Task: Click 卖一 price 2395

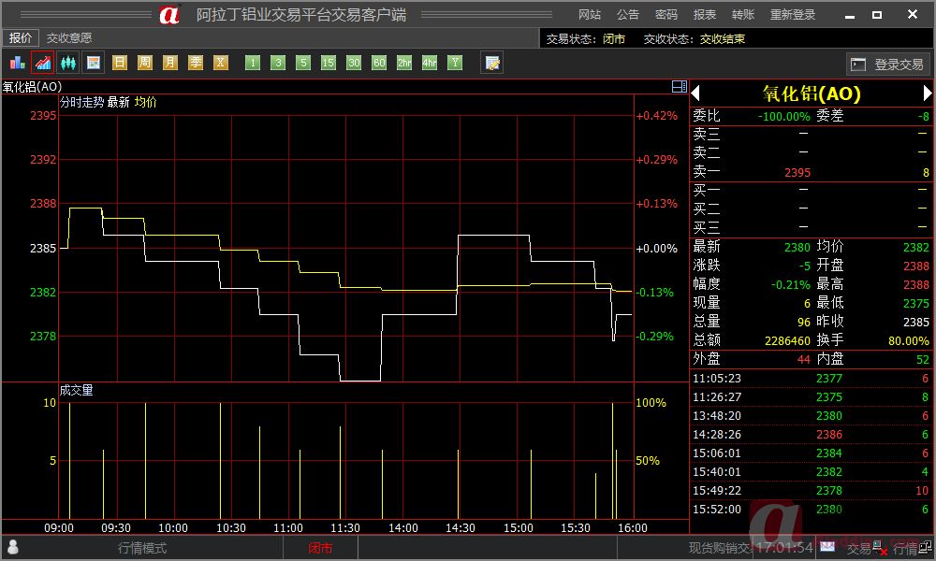Action: pyautogui.click(x=797, y=172)
